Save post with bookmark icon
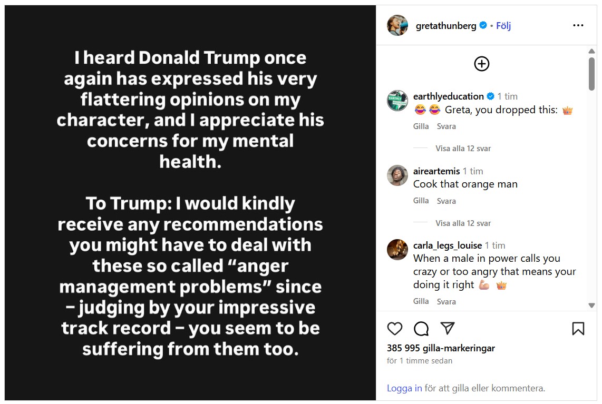The image size is (602, 404). coord(578,329)
